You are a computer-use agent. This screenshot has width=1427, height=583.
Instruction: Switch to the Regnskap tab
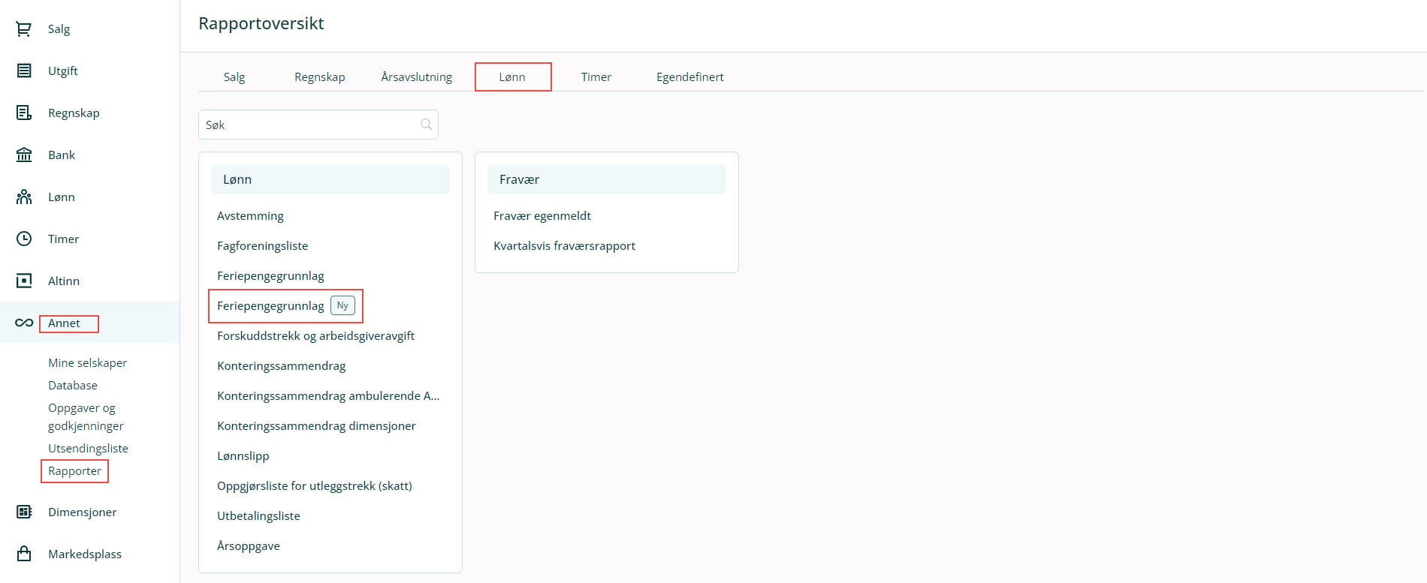319,77
